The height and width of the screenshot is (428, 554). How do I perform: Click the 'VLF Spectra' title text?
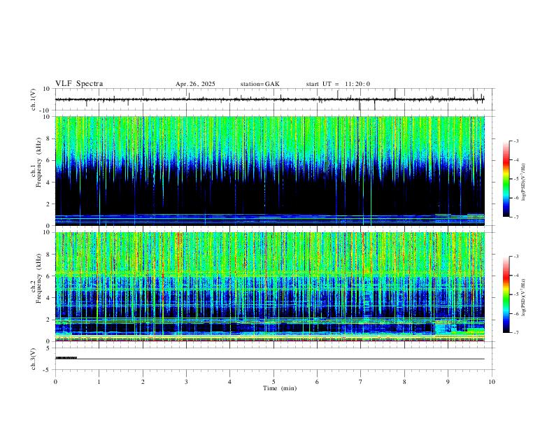pyautogui.click(x=79, y=84)
